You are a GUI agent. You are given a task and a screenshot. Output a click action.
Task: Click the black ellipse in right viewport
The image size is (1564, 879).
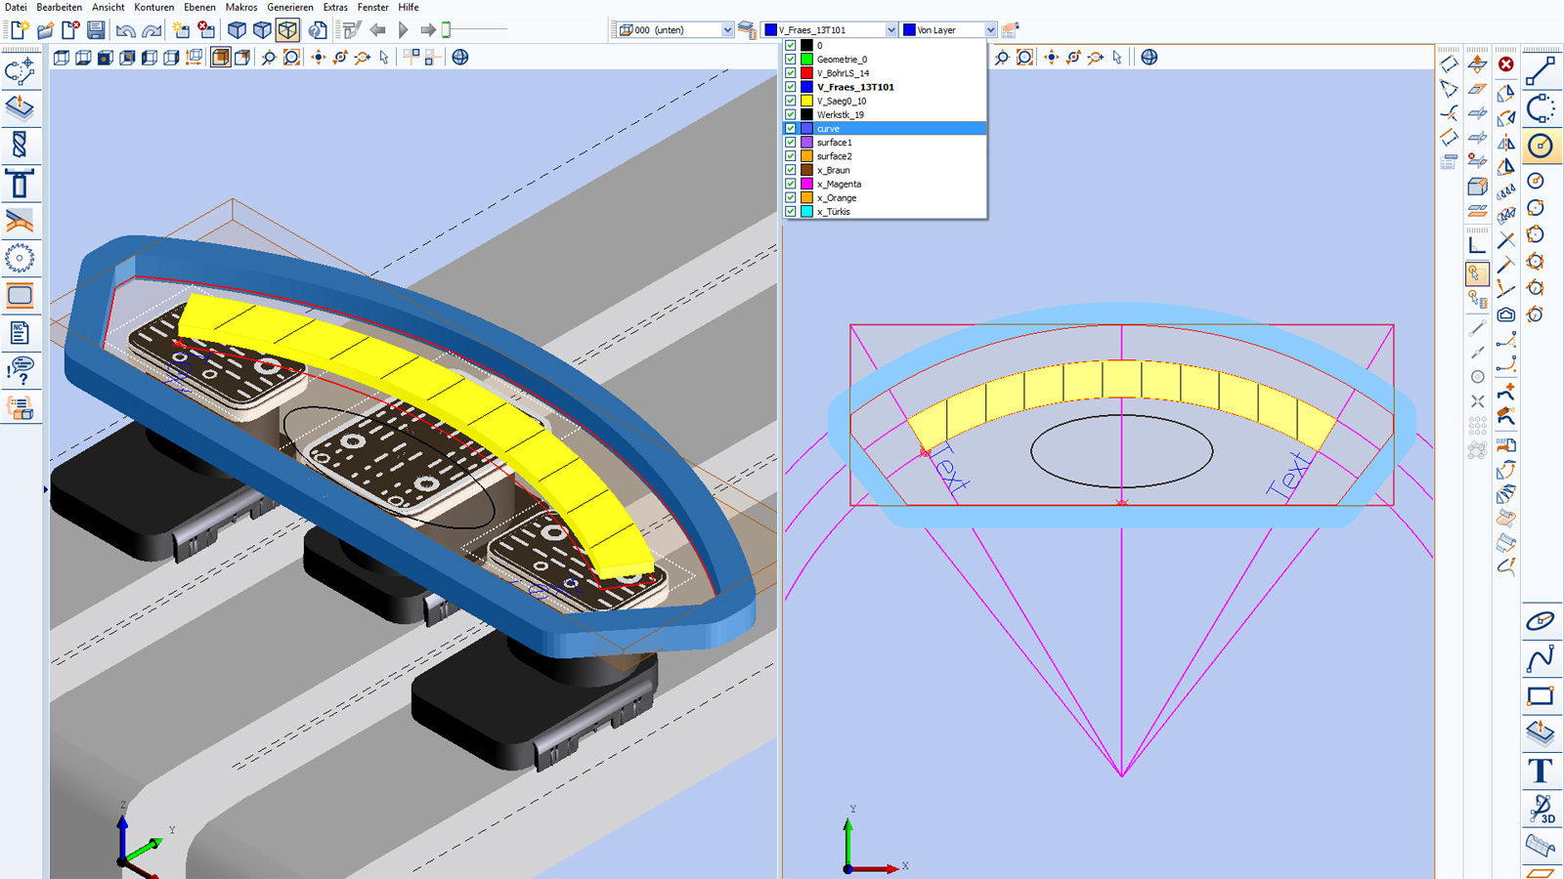pyautogui.click(x=1122, y=450)
